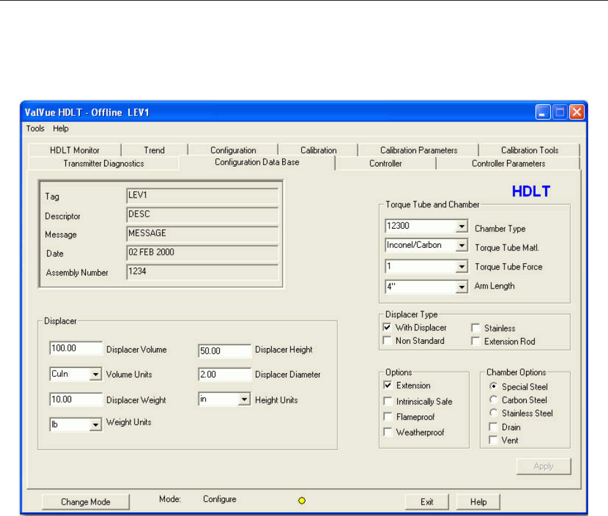This screenshot has width=608, height=516.
Task: Check the Flameproof option
Action: coord(388,417)
